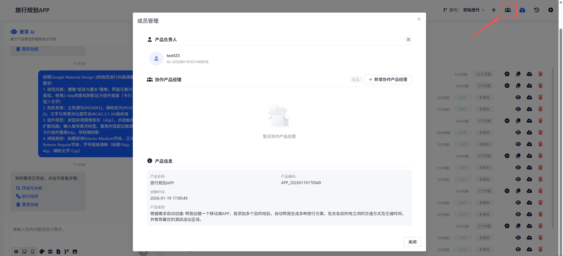Viewport: 563px width, 256px height.
Task: Open member management via the people icon
Action: pos(508,10)
